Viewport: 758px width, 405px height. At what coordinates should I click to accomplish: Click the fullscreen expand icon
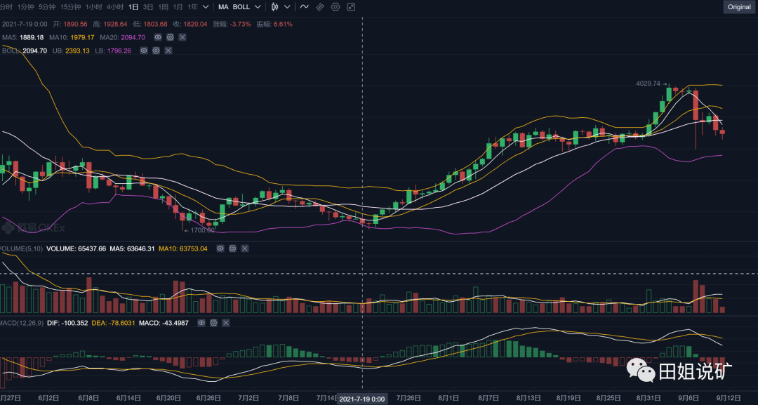click(351, 7)
